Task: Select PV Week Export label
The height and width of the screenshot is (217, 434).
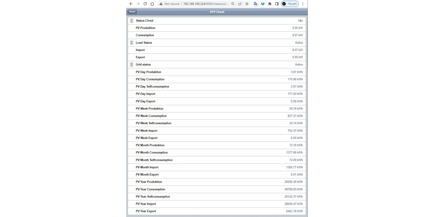Action: click(147, 138)
